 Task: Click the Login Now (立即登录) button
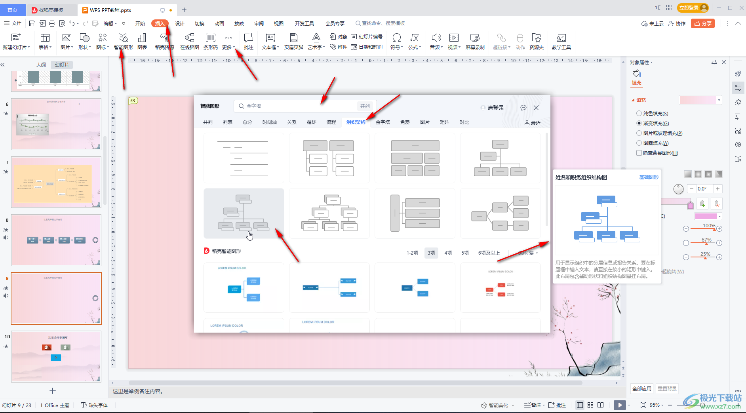point(693,8)
